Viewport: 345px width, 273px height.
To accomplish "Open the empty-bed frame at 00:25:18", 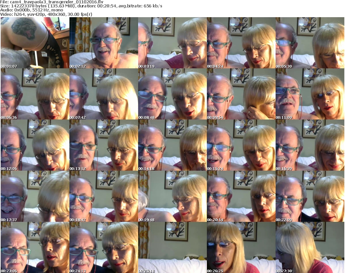I will (172, 247).
